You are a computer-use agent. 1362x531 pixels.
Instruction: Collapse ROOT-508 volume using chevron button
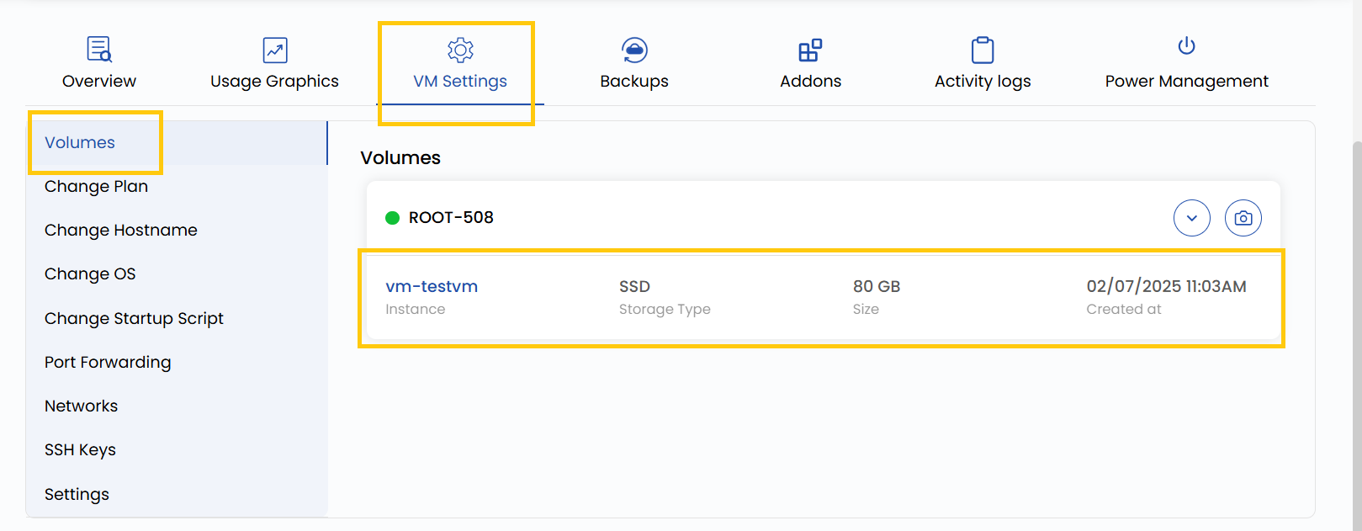click(x=1191, y=218)
